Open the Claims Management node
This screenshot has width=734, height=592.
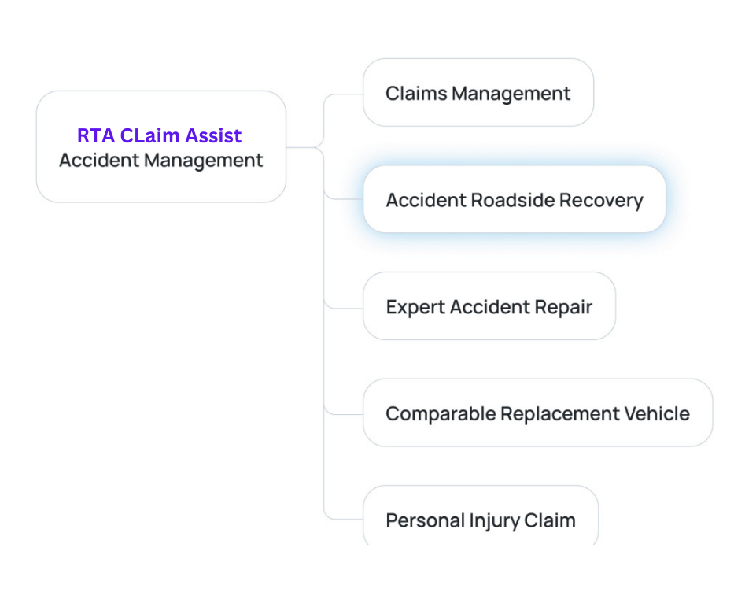click(x=478, y=93)
